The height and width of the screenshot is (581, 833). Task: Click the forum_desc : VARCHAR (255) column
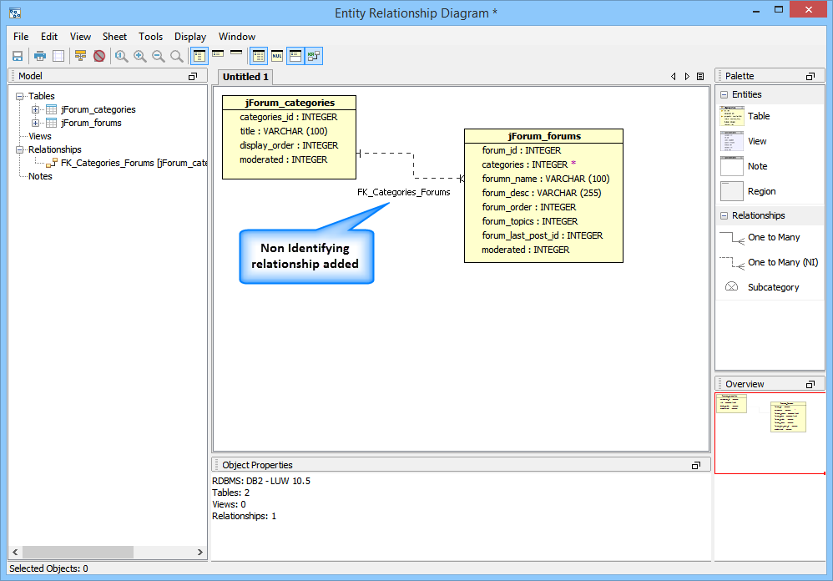tap(542, 193)
